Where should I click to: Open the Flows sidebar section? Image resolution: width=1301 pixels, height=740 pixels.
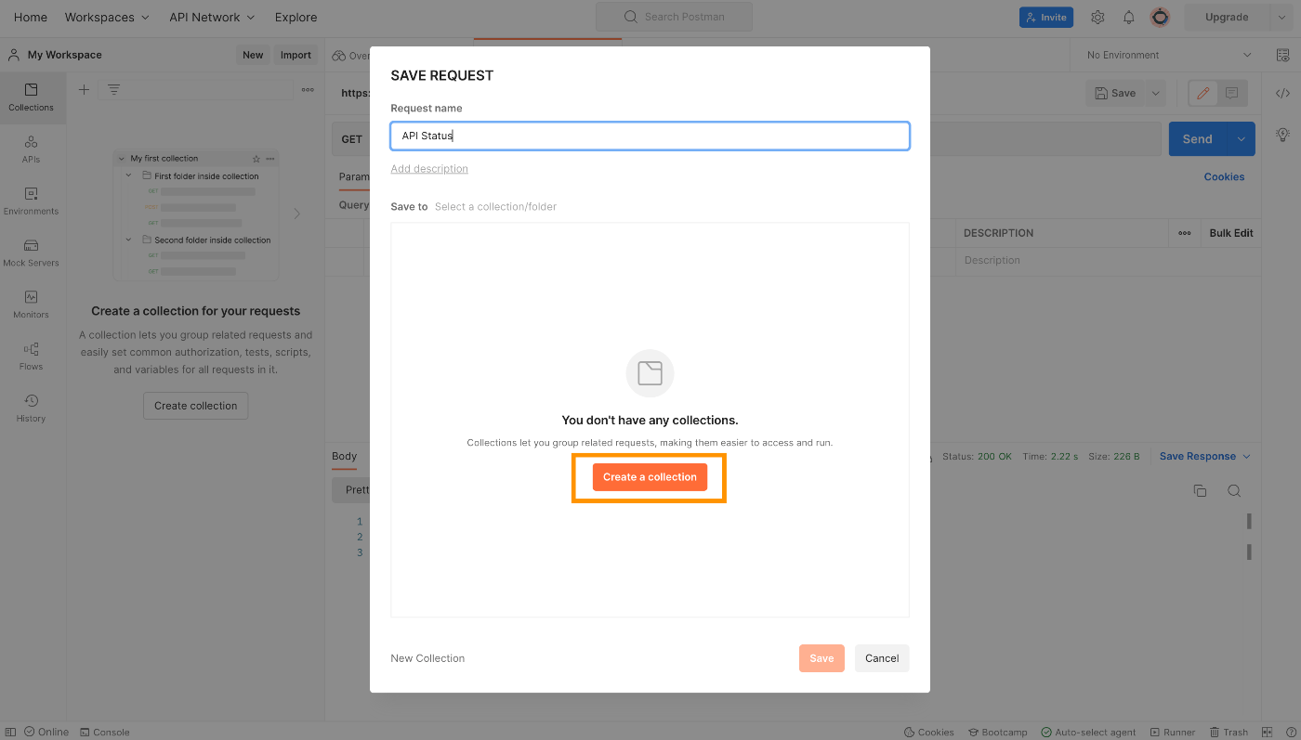(32, 357)
